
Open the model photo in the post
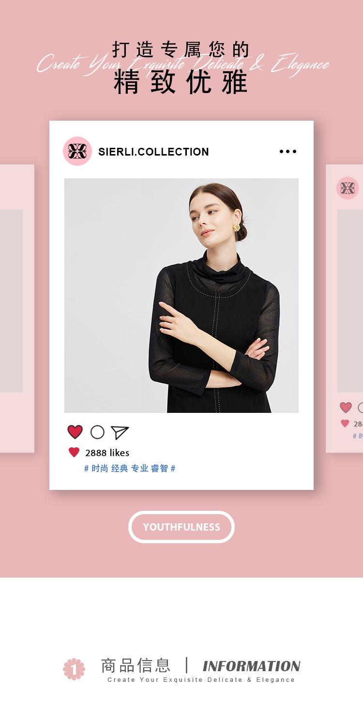tap(181, 296)
